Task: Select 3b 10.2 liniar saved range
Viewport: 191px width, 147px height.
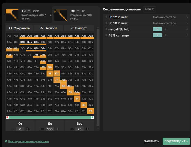Action: (118, 23)
